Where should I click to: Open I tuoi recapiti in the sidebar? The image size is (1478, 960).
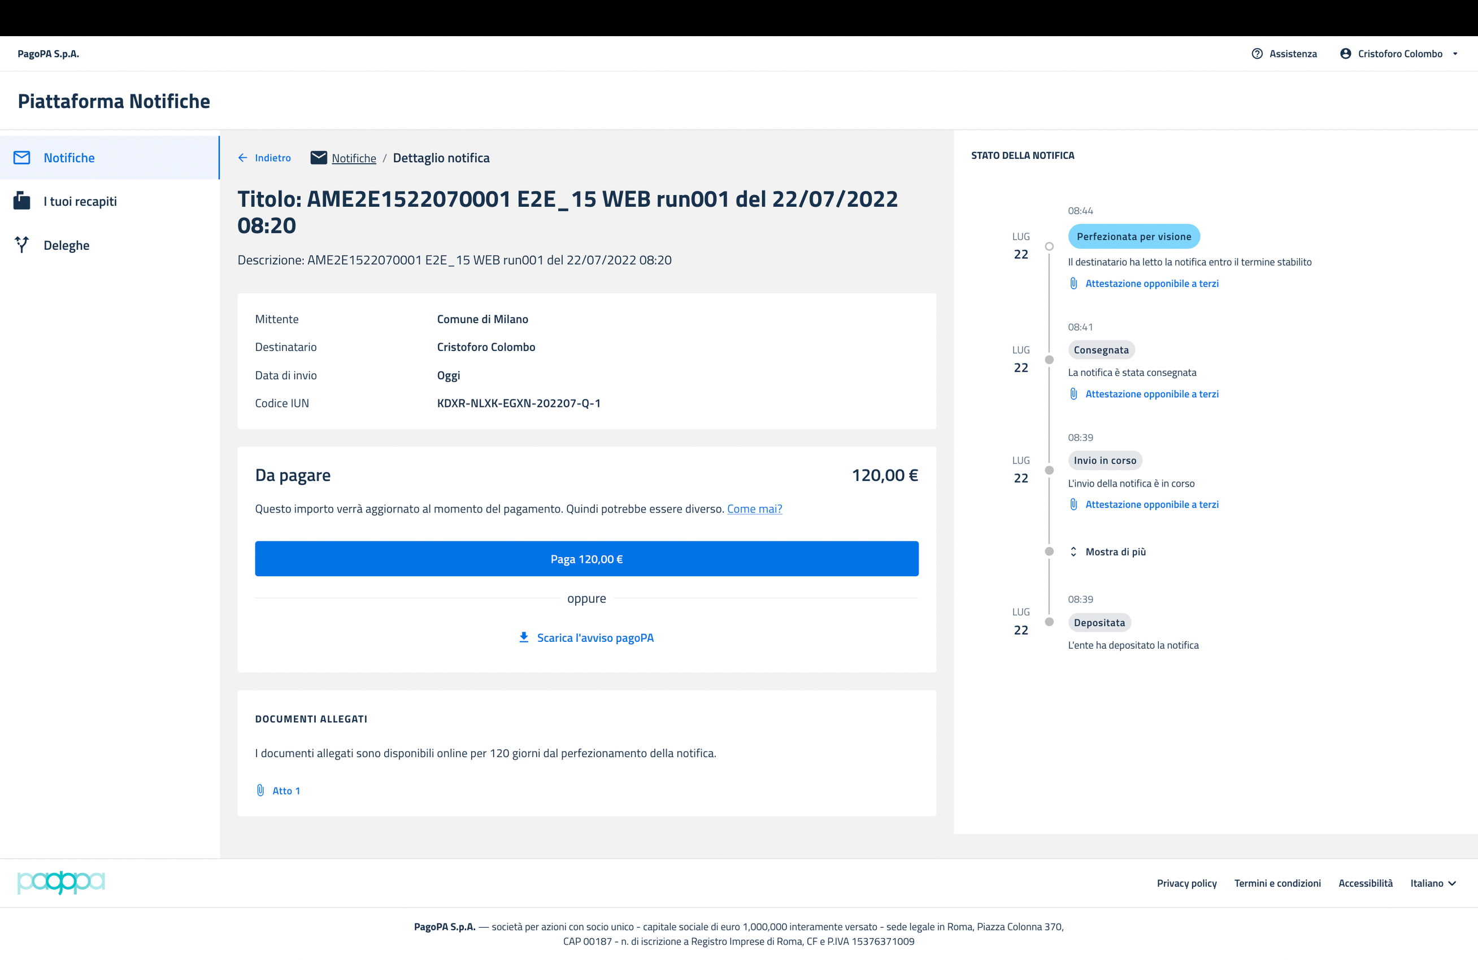pyautogui.click(x=80, y=201)
